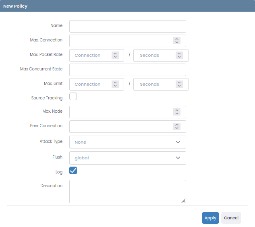Click Max. Packet Rate Seconds stepper arrows
Viewport: 255px width, 227px height.
pyautogui.click(x=179, y=55)
